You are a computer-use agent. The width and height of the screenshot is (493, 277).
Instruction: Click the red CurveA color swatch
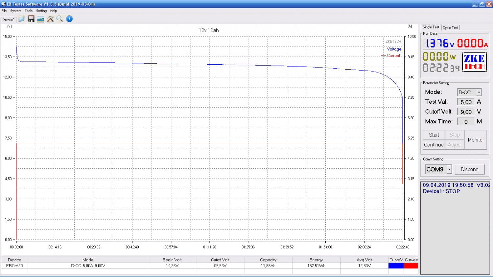pos(411,266)
